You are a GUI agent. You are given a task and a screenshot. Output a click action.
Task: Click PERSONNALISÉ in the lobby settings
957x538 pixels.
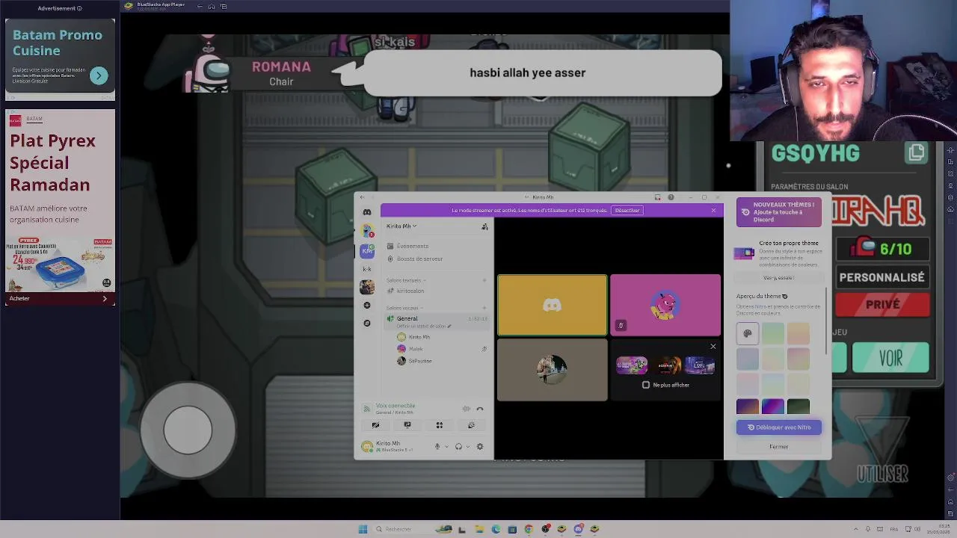(882, 277)
